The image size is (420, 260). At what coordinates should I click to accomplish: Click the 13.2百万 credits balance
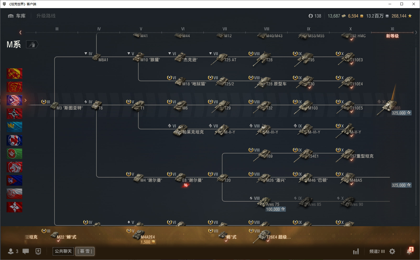coord(377,16)
